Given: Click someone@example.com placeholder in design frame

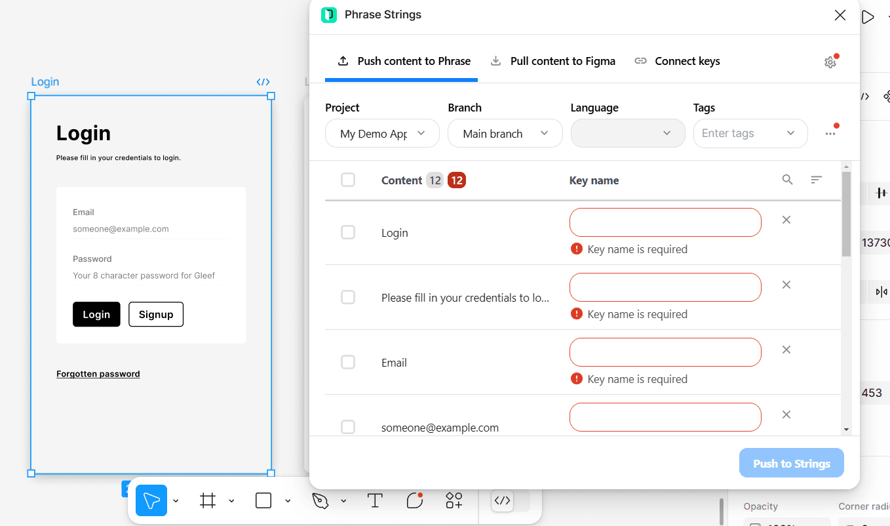Looking at the screenshot, I should pyautogui.click(x=121, y=229).
